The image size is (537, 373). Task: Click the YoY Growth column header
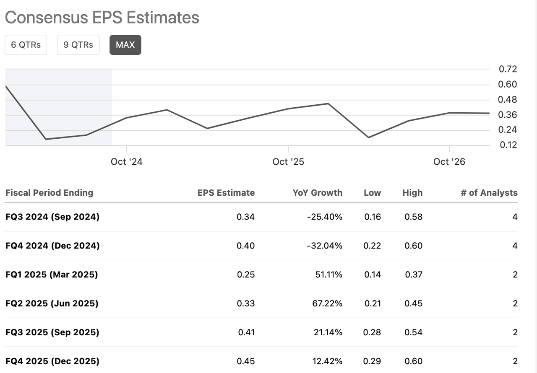coord(317,193)
